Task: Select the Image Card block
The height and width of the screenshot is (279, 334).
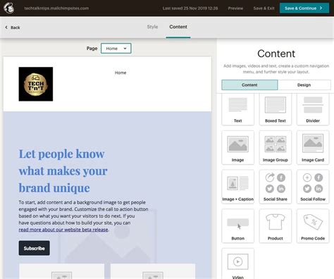Action: 313,147
